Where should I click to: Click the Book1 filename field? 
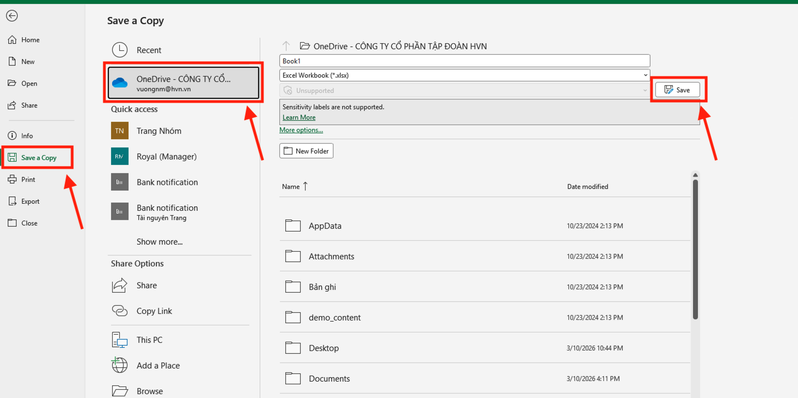click(x=464, y=60)
